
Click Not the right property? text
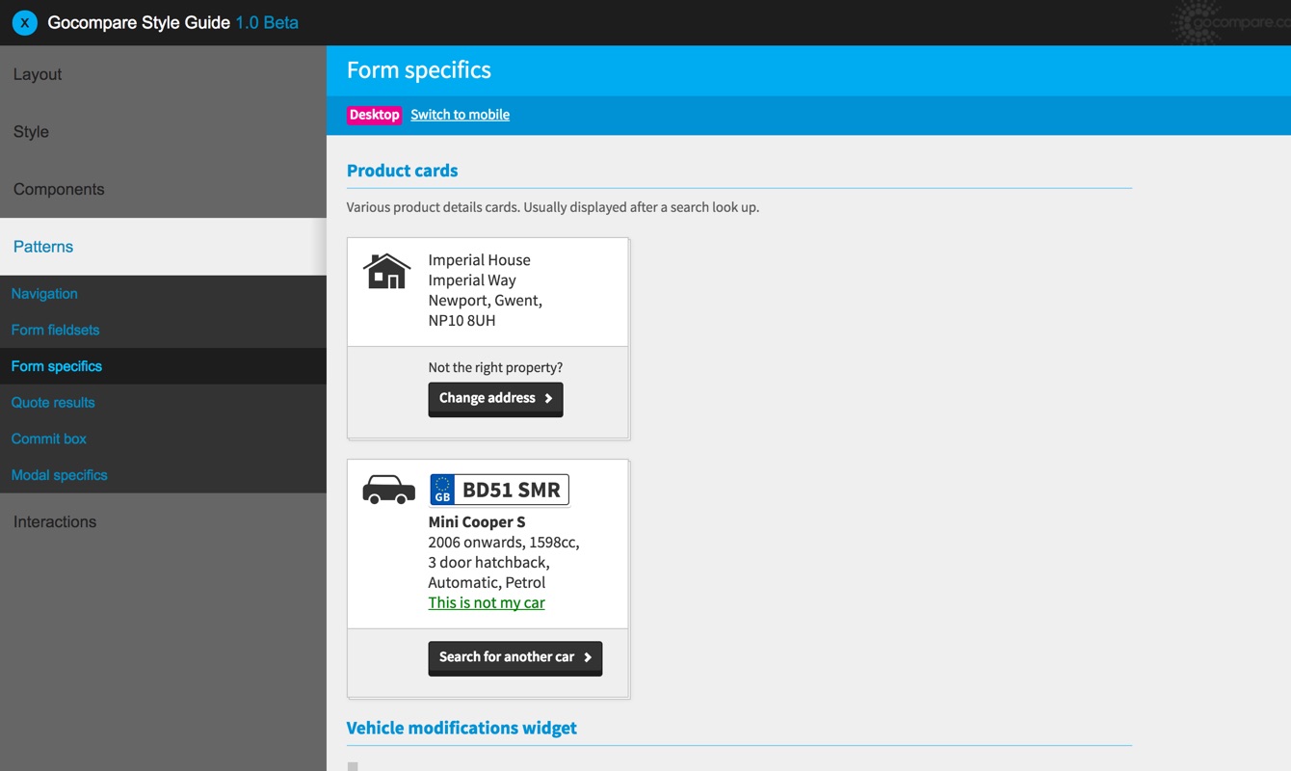pos(495,367)
